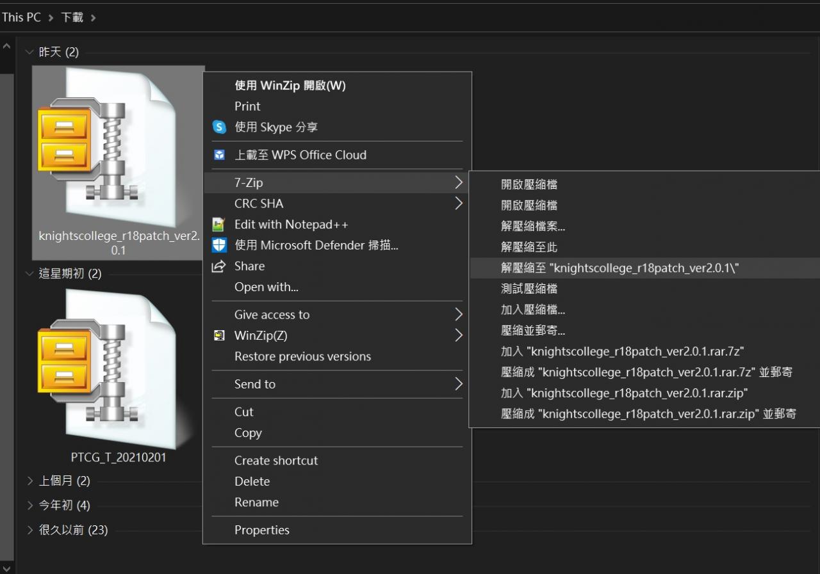Collapse the 昨天 (2) group

point(29,52)
